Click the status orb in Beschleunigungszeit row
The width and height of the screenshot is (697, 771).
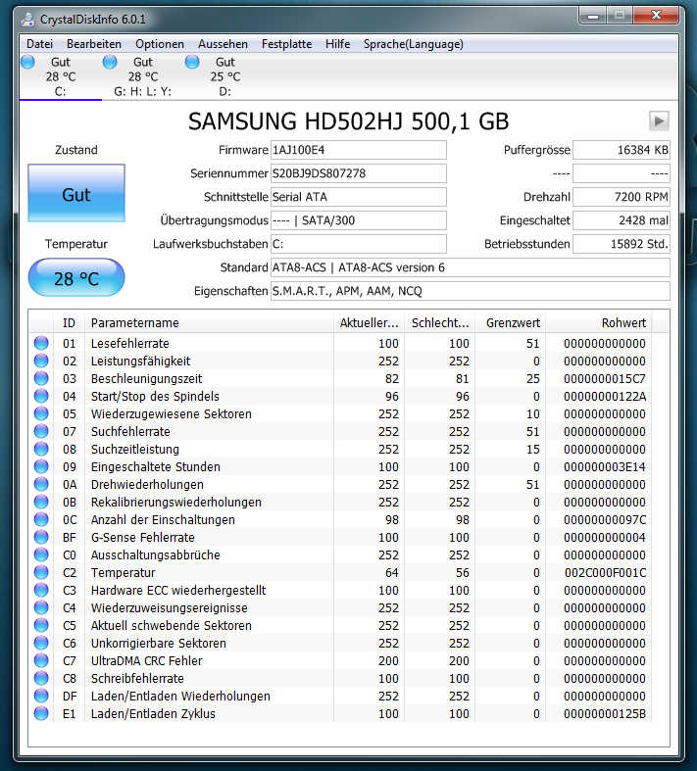[41, 378]
